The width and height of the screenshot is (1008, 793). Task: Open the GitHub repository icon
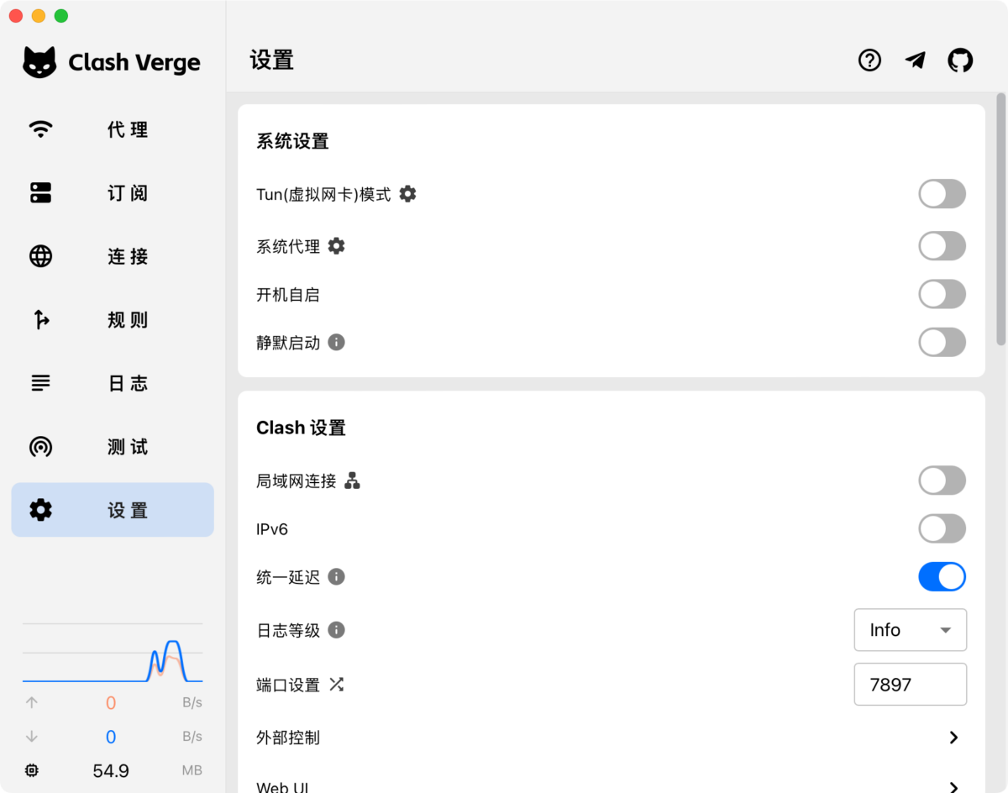point(960,60)
